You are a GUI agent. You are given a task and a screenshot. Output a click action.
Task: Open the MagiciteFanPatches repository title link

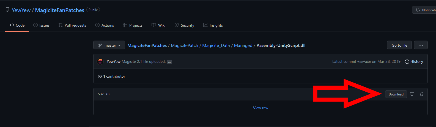tap(60, 10)
